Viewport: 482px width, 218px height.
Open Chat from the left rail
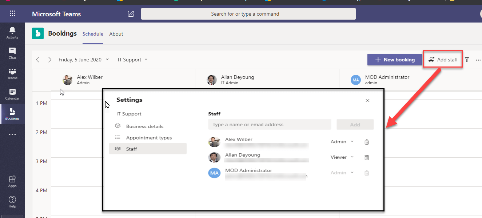pyautogui.click(x=12, y=53)
